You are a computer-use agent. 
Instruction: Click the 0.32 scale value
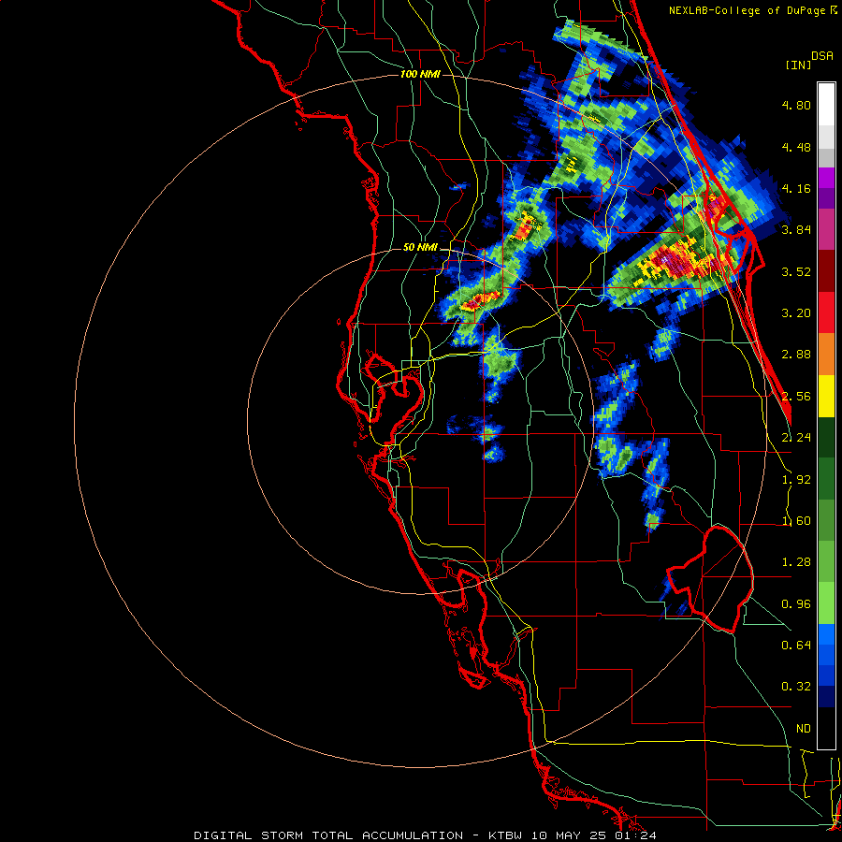click(x=796, y=687)
